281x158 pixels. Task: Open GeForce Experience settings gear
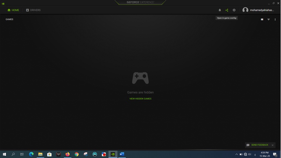click(x=234, y=10)
